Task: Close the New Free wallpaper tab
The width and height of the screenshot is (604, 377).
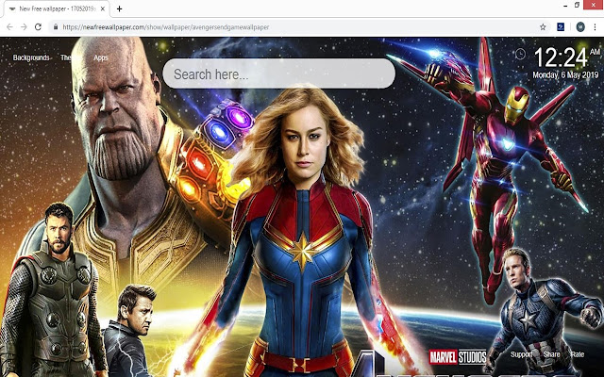Action: [x=103, y=8]
